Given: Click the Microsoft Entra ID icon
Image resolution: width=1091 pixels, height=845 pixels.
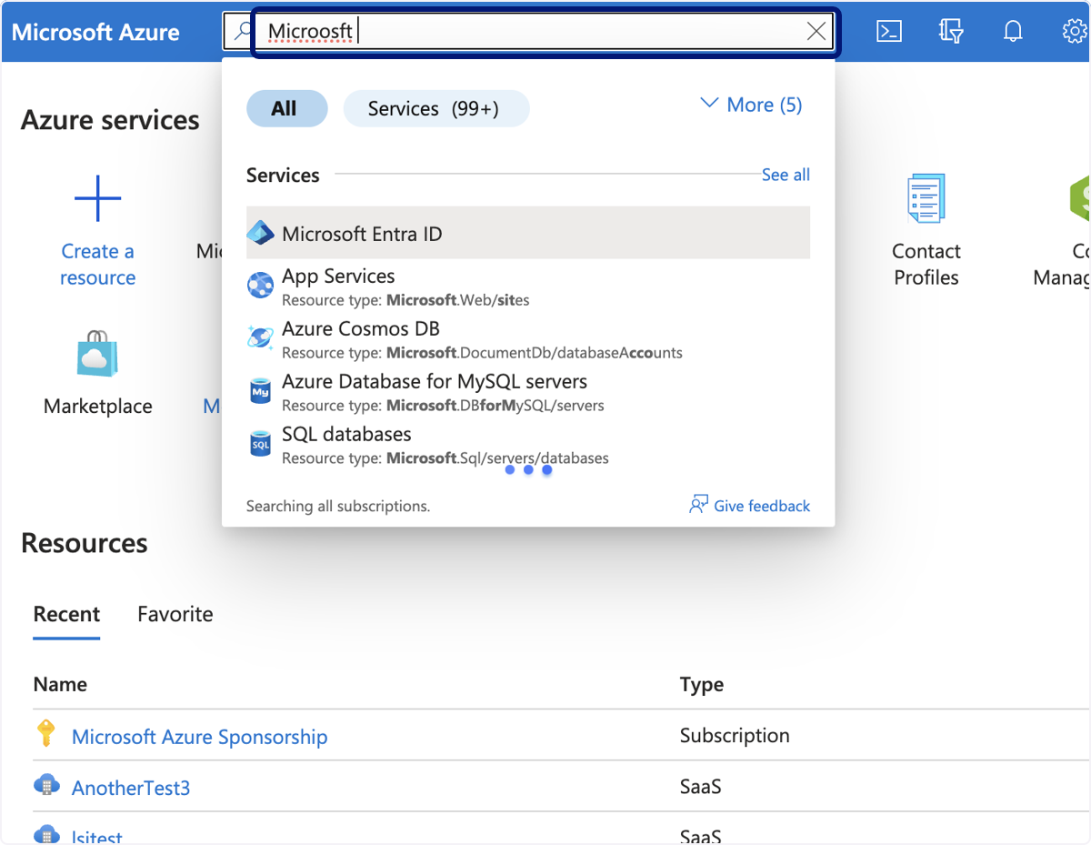Looking at the screenshot, I should 260,234.
